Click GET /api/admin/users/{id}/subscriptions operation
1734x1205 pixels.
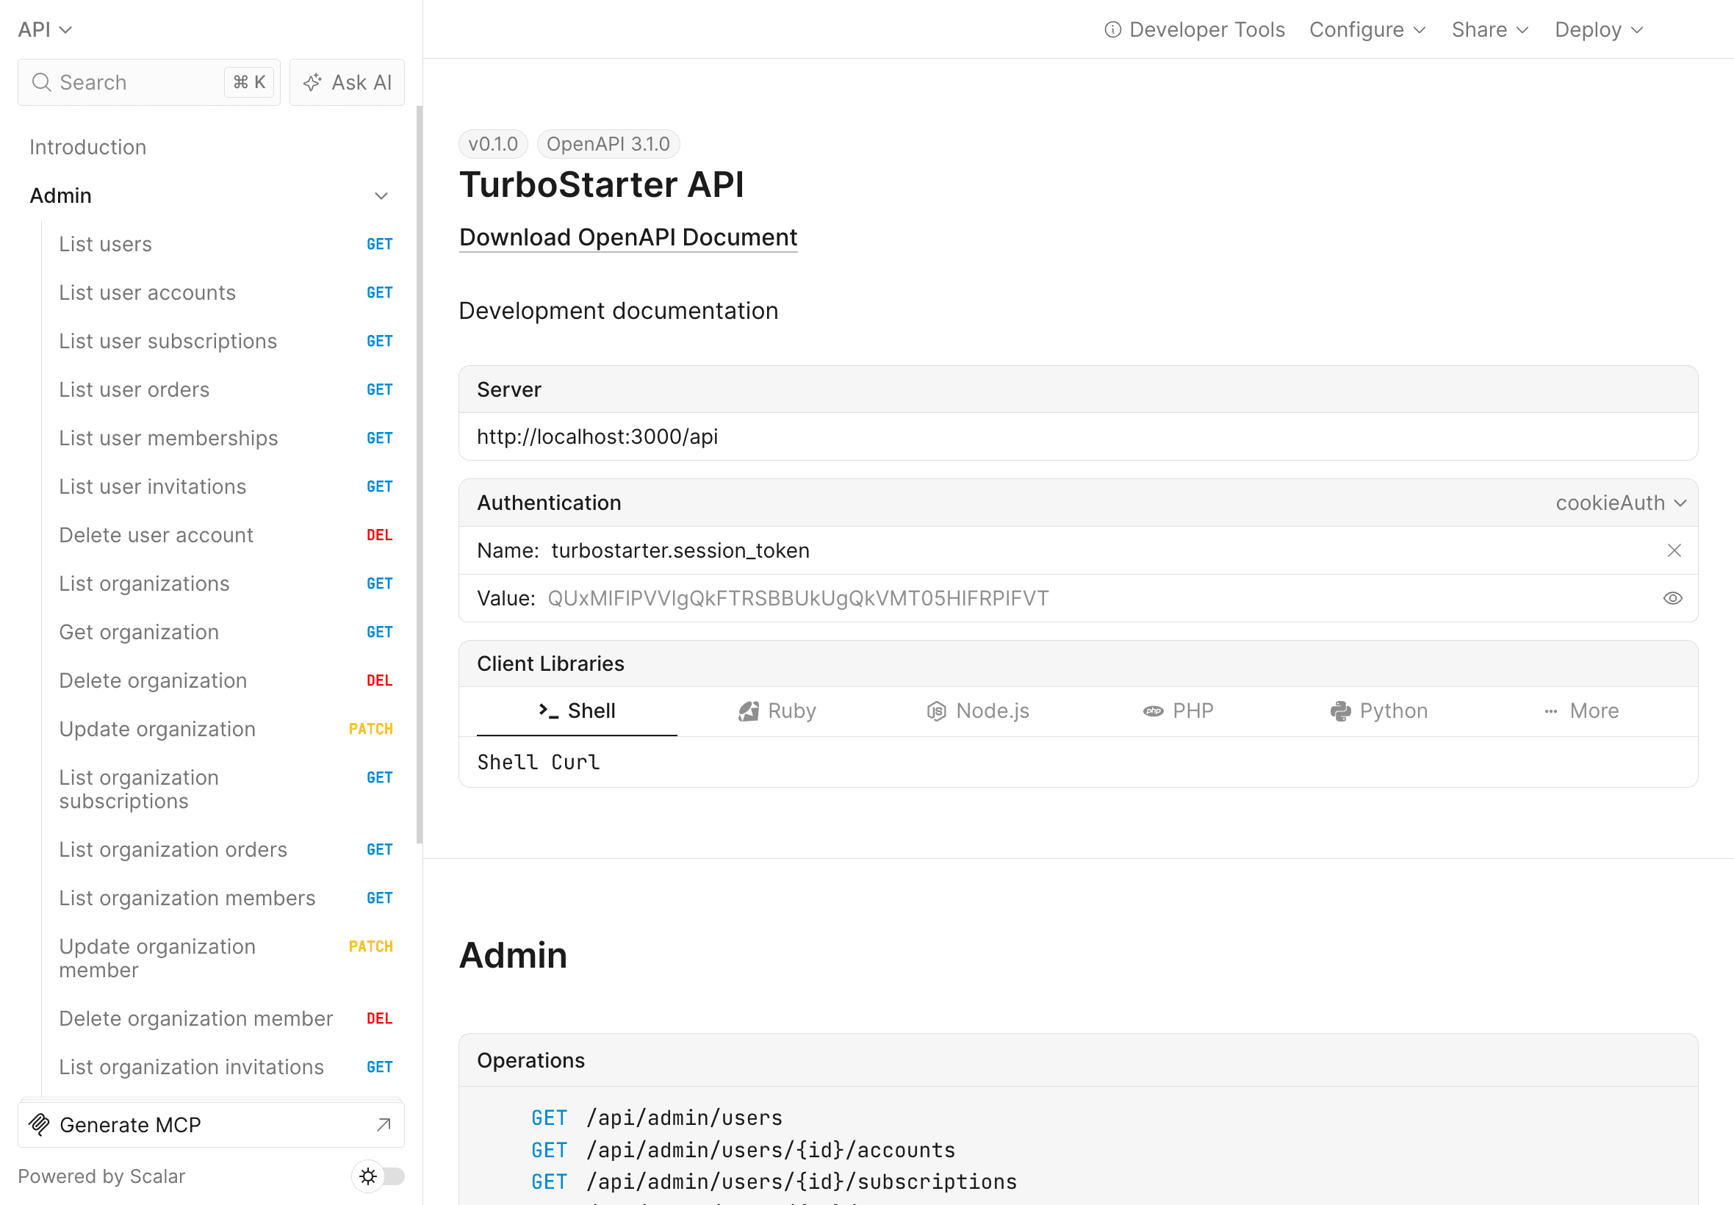(x=774, y=1182)
